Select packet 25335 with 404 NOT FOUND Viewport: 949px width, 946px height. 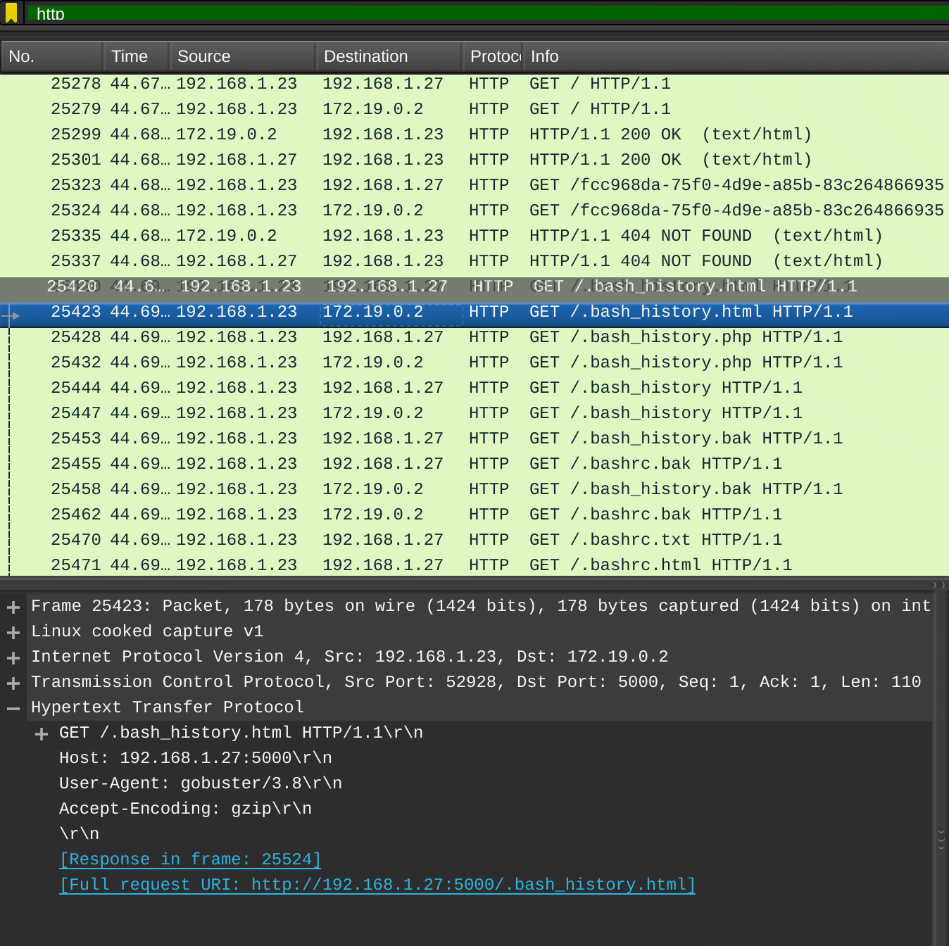pos(422,236)
